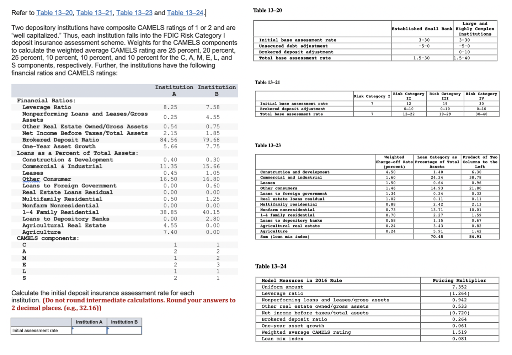The width and height of the screenshot is (512, 355).
Task: Open the Table 13–20 hyperlink
Action: pos(54,13)
